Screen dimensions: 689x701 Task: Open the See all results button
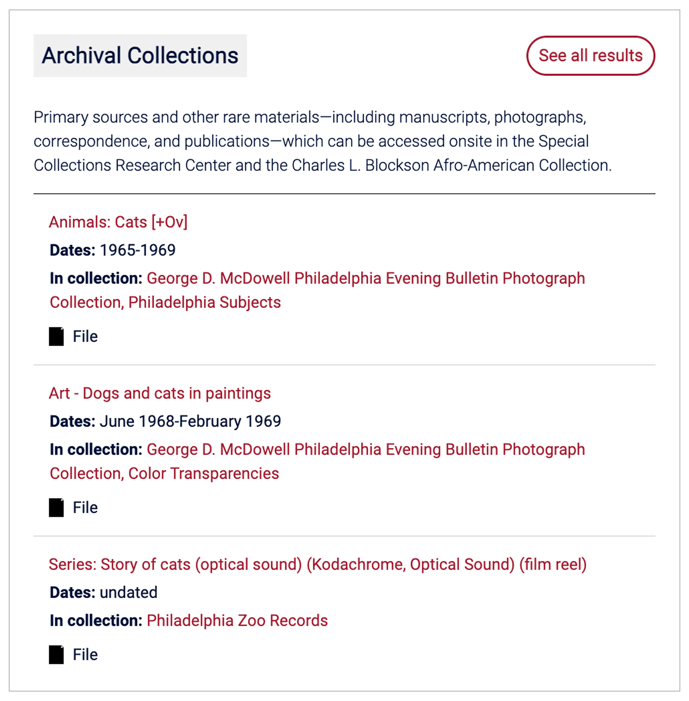[x=590, y=56]
